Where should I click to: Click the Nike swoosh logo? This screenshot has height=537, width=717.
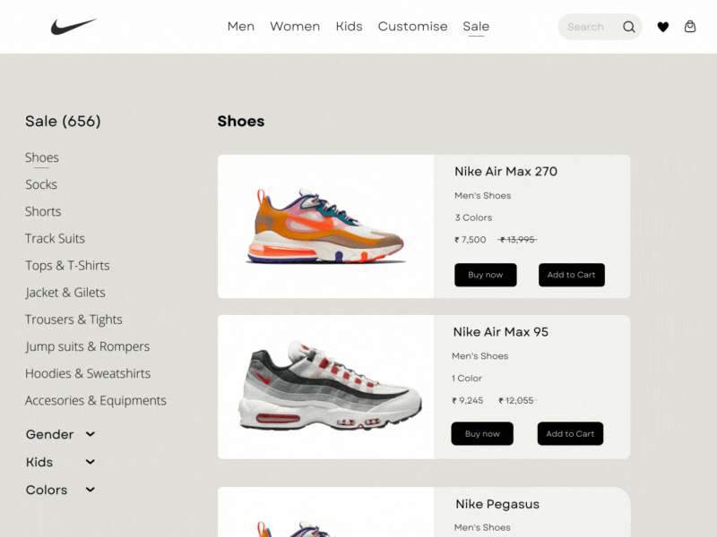point(73,27)
